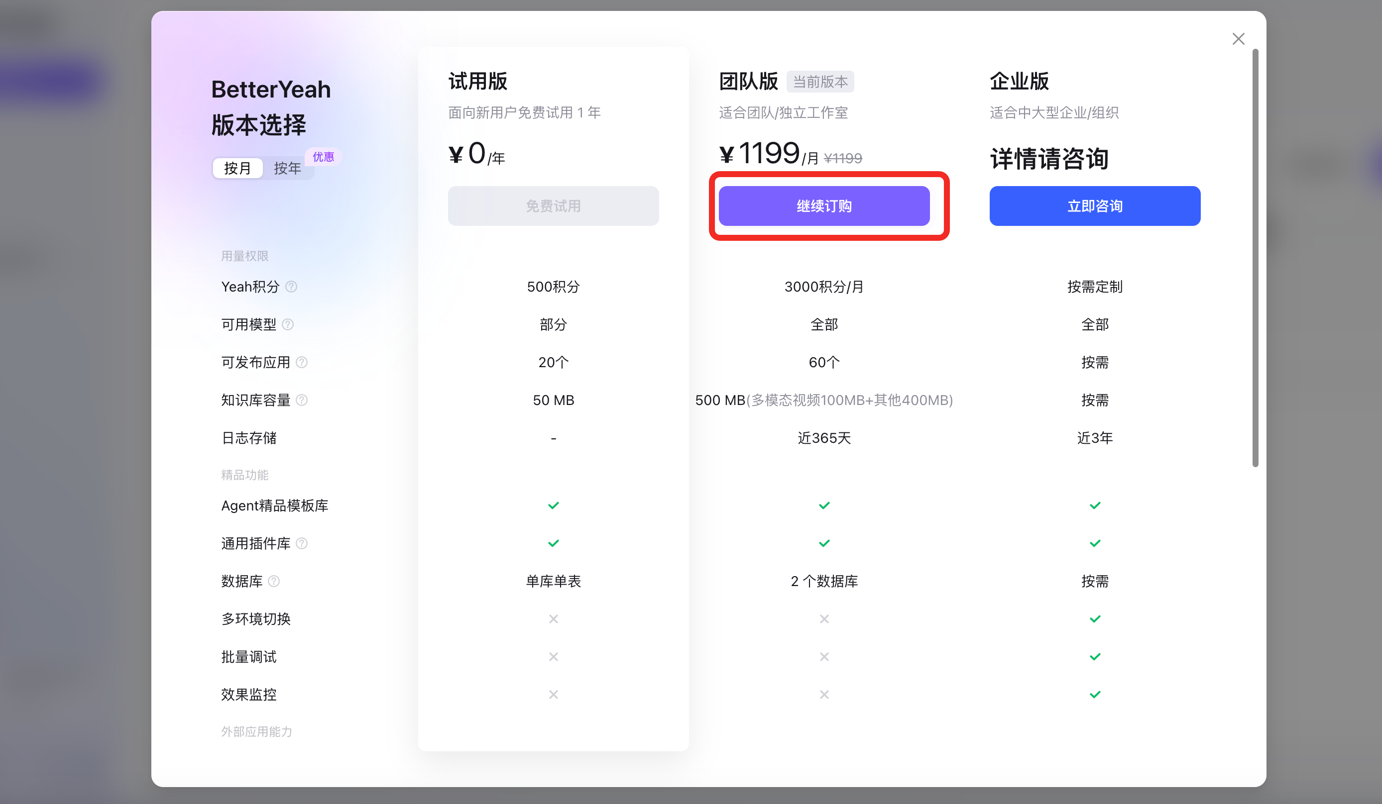This screenshot has height=804, width=1382.
Task: Click team cross for 效果监控
Action: (x=824, y=695)
